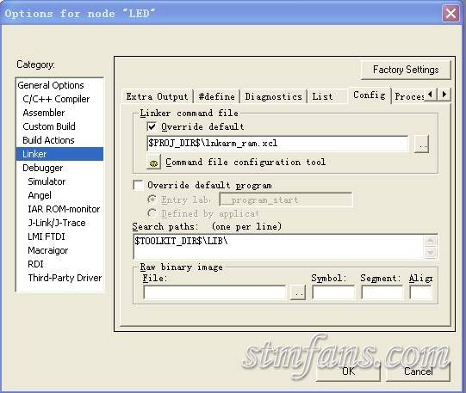The width and height of the screenshot is (466, 393).
Task: Click the Raw binary image File field
Action: 214,292
